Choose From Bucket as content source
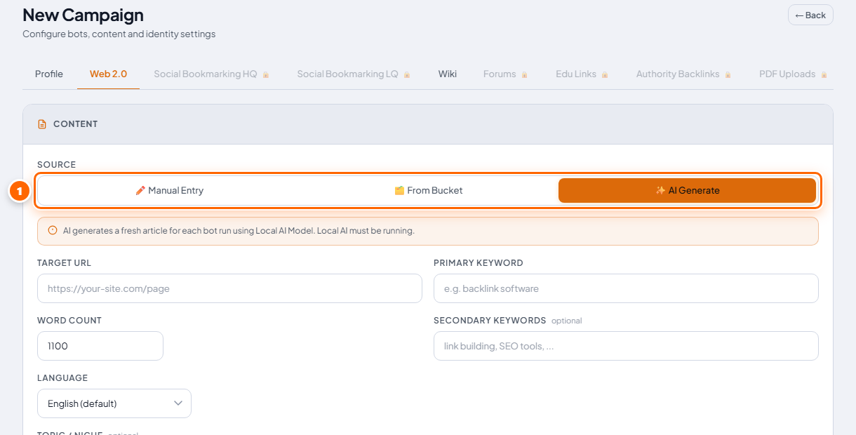Viewport: 856px width, 435px height. click(x=429, y=190)
